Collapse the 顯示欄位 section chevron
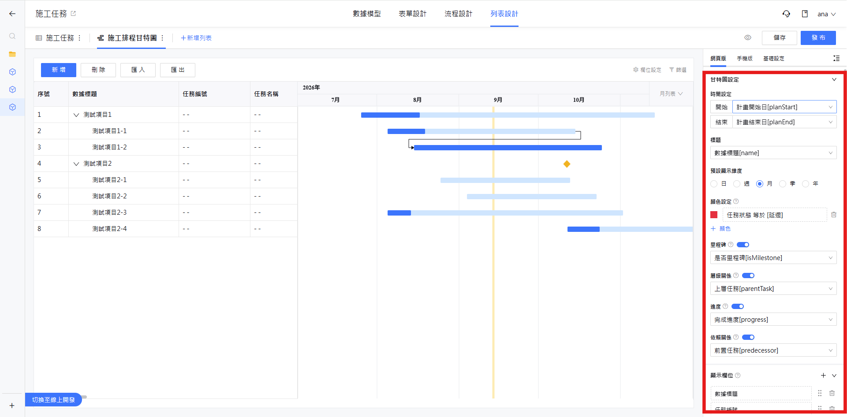847x417 pixels. pyautogui.click(x=834, y=376)
